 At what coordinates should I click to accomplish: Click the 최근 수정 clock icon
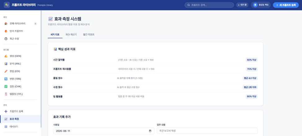click(x=6, y=39)
